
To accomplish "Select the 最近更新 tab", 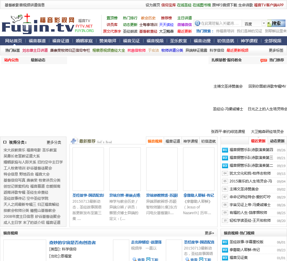I will pyautogui.click(x=258, y=141).
